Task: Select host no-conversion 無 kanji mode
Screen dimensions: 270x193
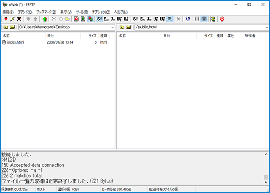Action: point(169,19)
